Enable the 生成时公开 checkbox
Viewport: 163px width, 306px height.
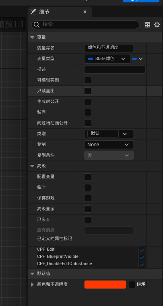[87, 102]
